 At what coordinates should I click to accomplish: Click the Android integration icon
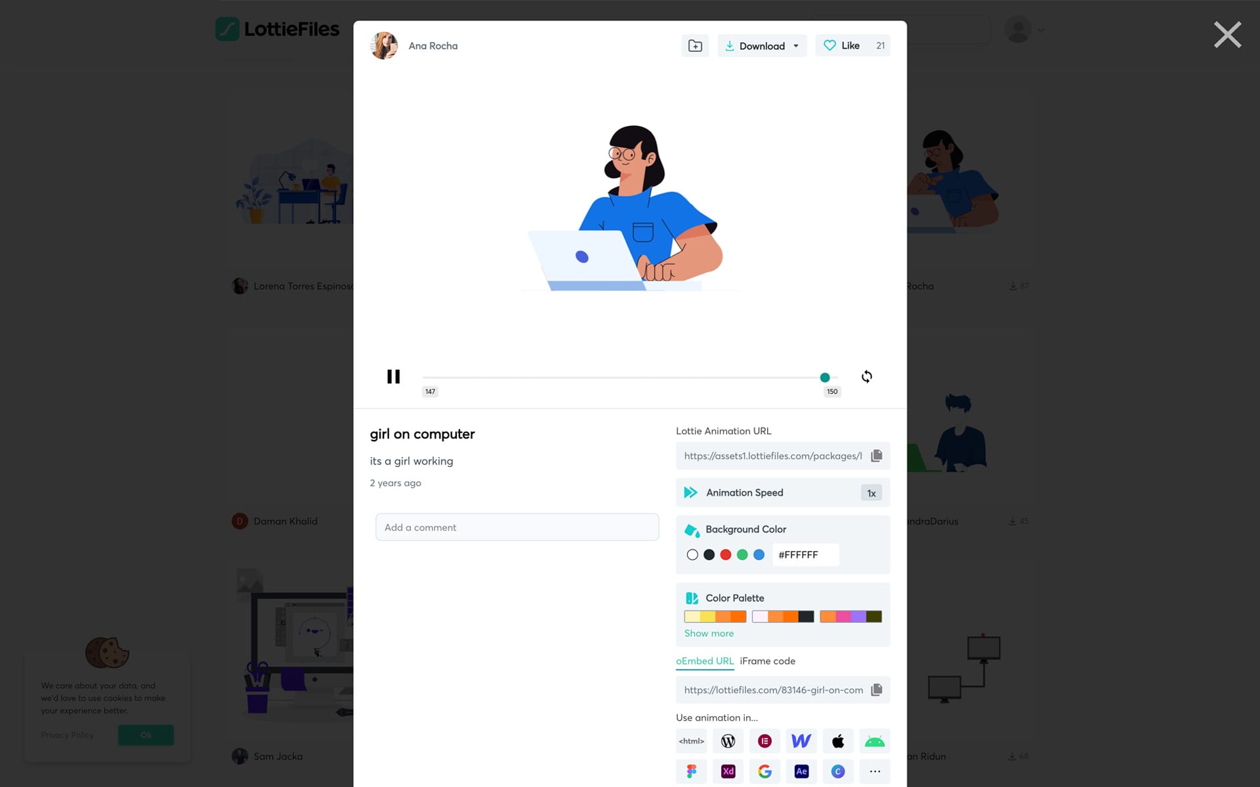tap(873, 740)
